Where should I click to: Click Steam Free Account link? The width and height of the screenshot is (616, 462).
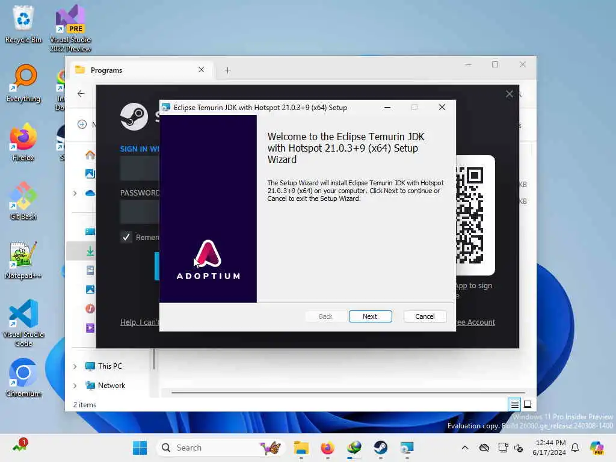(x=475, y=322)
